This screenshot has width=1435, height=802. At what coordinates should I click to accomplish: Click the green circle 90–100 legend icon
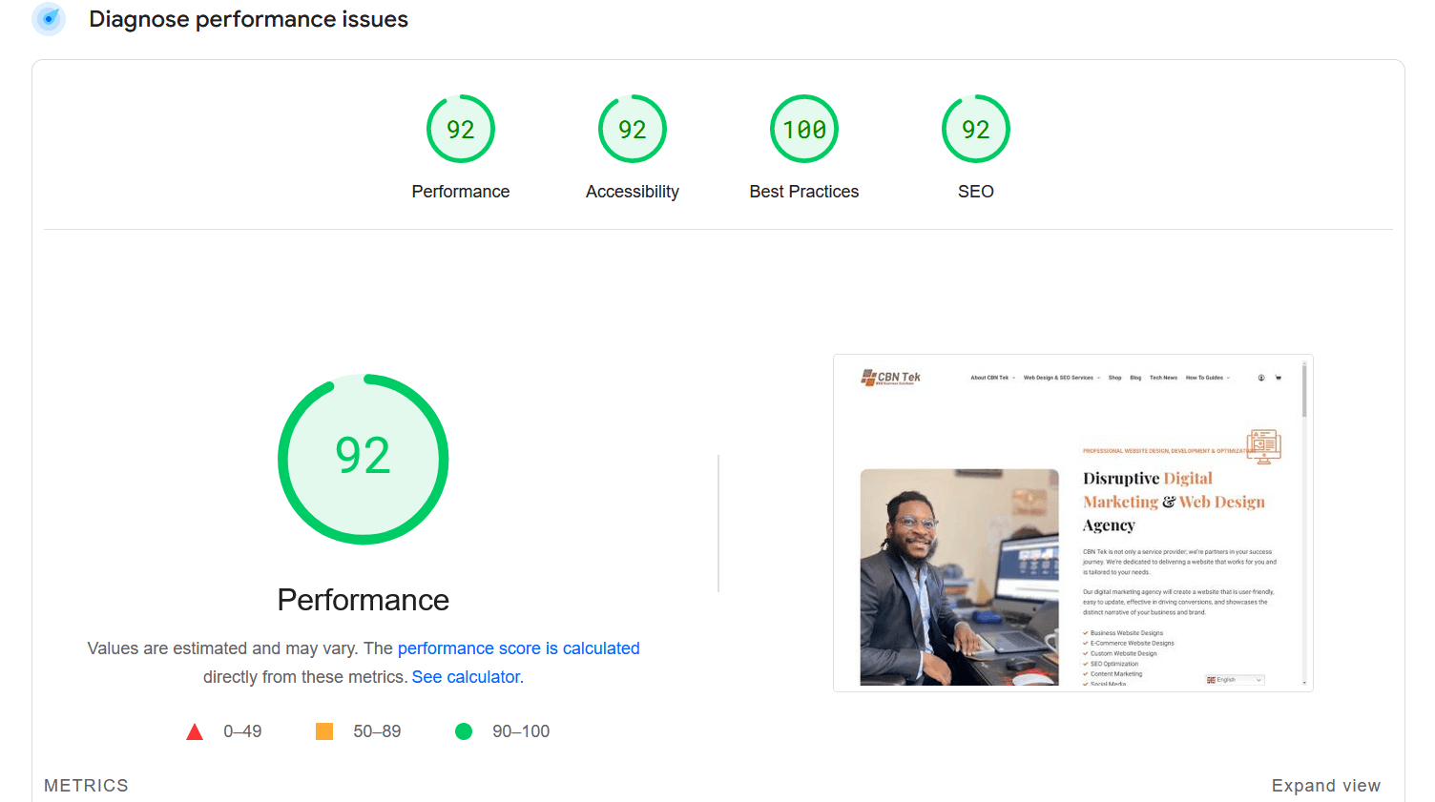464,731
